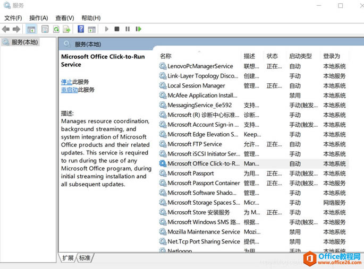Click 网络服务 login cell for Storage Spaces
Viewport: 364px width, 269px height.
(334, 203)
